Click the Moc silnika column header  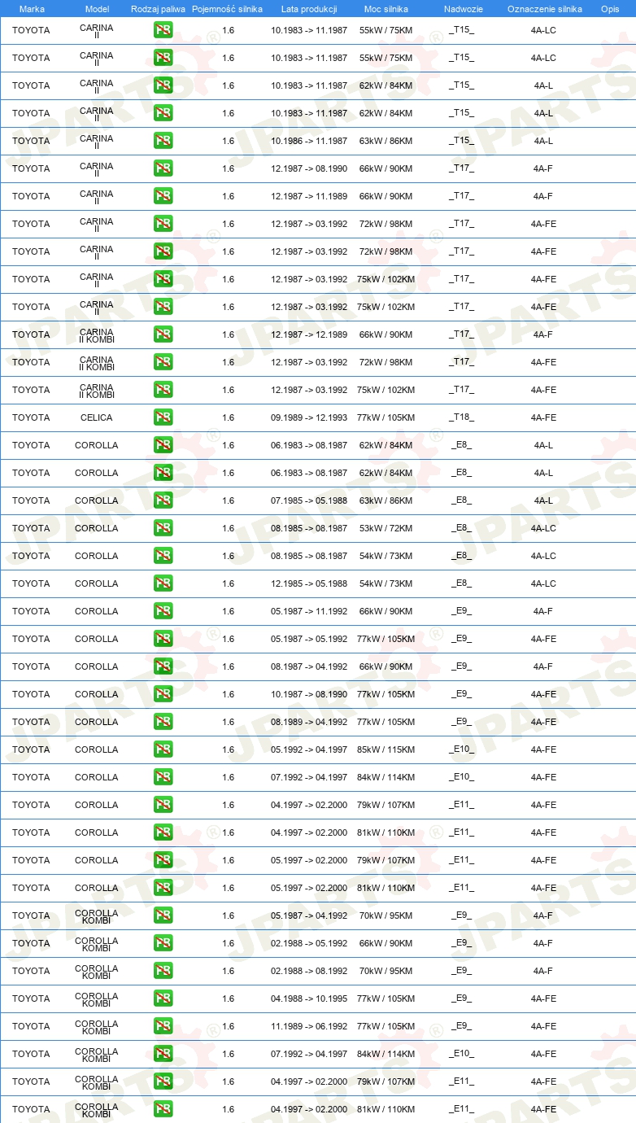(386, 9)
